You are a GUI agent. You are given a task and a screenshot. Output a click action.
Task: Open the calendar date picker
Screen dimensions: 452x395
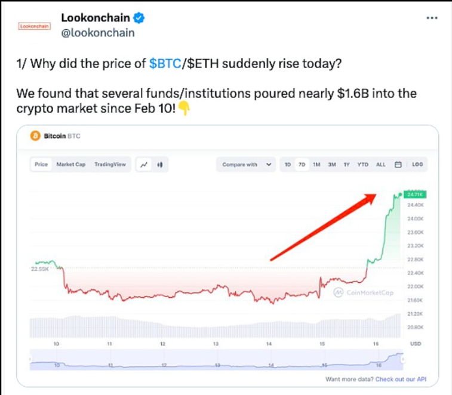(x=398, y=165)
